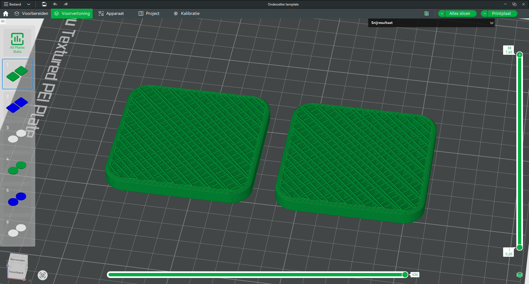The height and width of the screenshot is (284, 529).
Task: Click the horizontal move slider handle
Action: point(405,274)
